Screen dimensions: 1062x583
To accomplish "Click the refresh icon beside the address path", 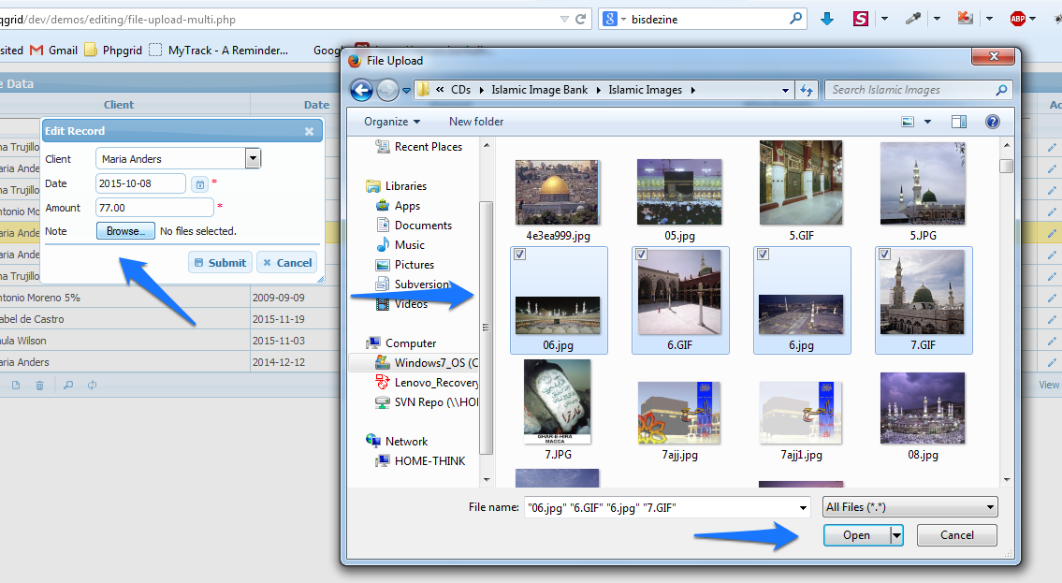I will pyautogui.click(x=807, y=90).
